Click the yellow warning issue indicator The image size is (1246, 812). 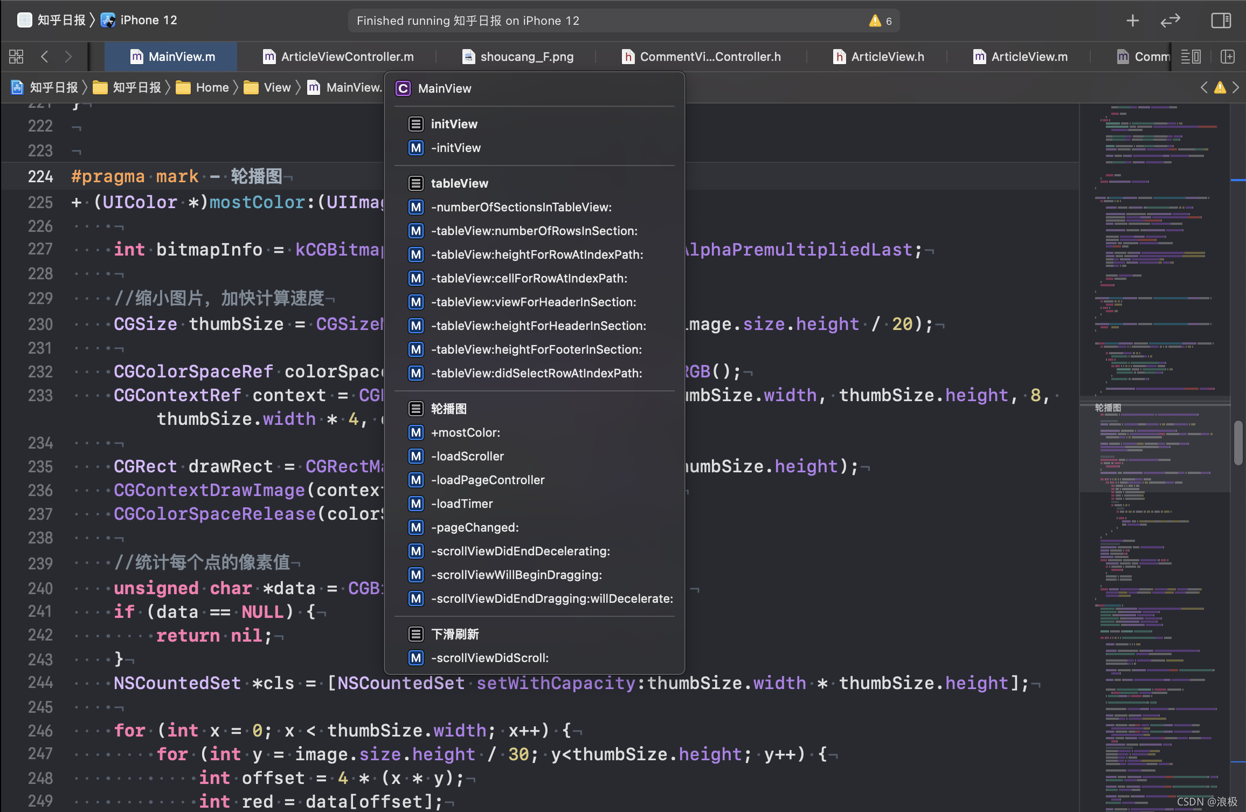pos(1220,88)
